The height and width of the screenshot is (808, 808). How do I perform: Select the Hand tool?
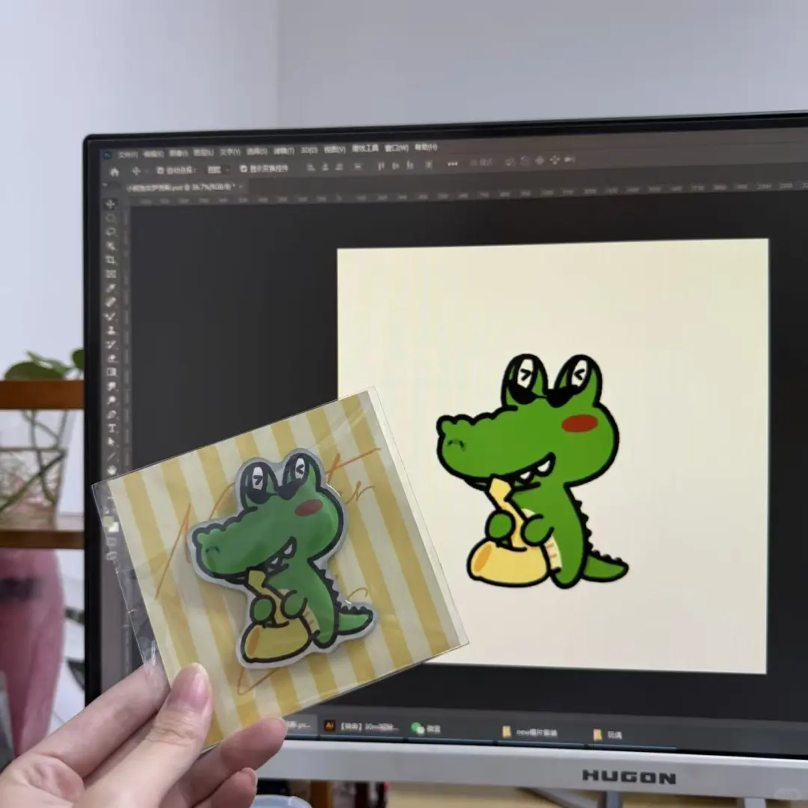[111, 471]
